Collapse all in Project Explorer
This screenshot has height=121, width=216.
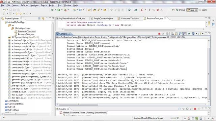pyautogui.click(x=39, y=18)
